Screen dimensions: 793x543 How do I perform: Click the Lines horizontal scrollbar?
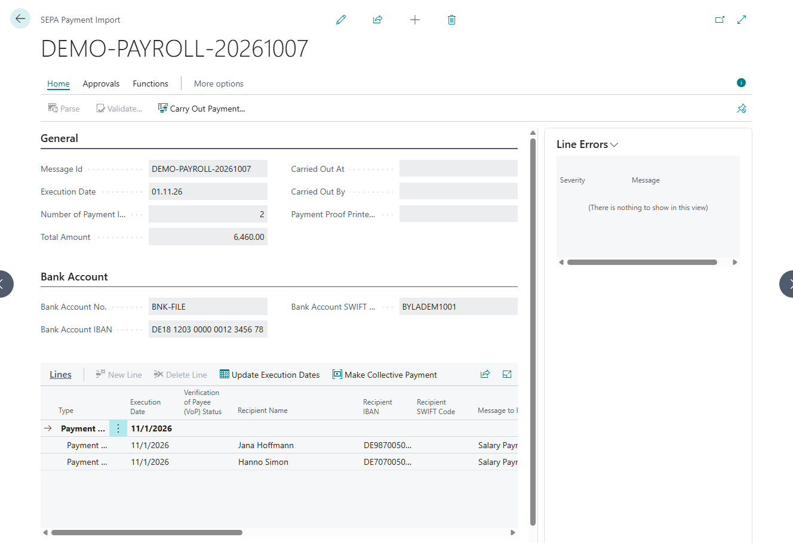click(x=147, y=532)
